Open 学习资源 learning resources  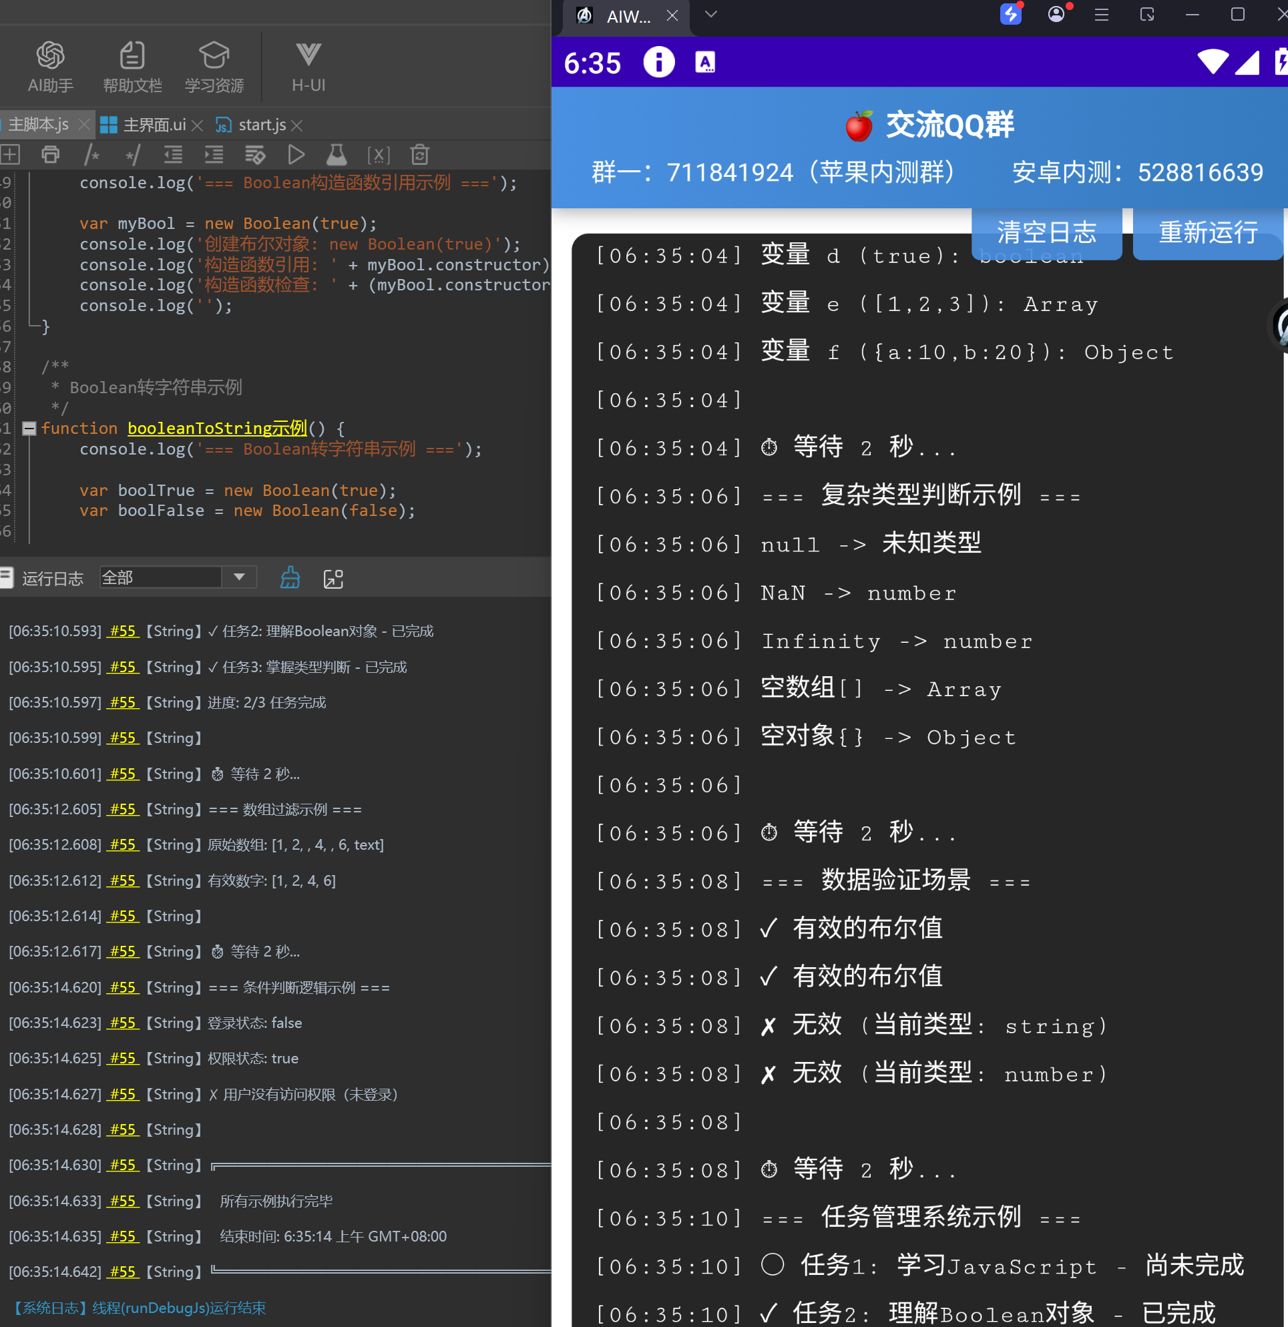[x=214, y=66]
